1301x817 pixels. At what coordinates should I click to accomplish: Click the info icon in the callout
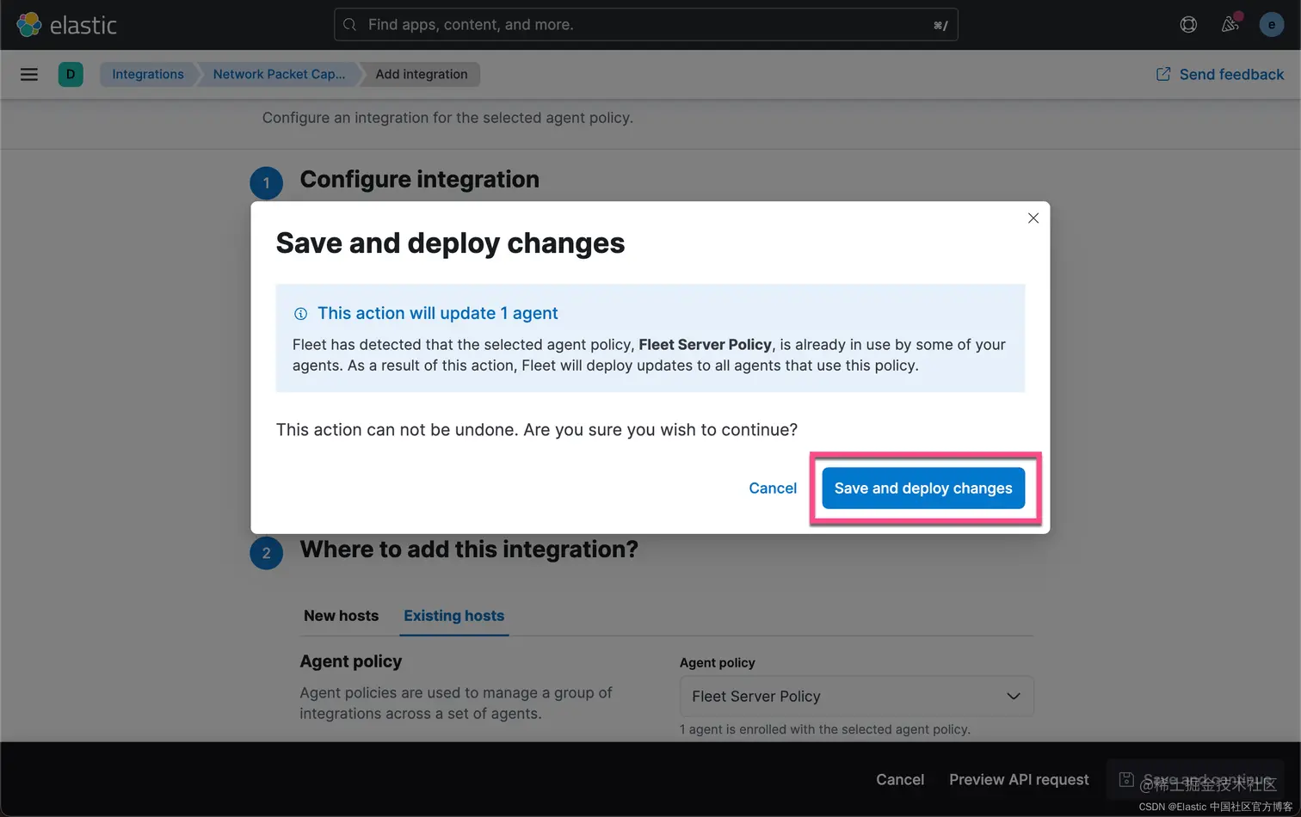tap(300, 314)
